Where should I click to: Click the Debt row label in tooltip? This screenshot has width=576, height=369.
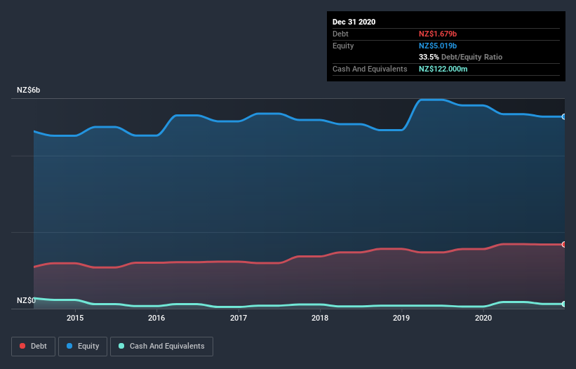(340, 34)
